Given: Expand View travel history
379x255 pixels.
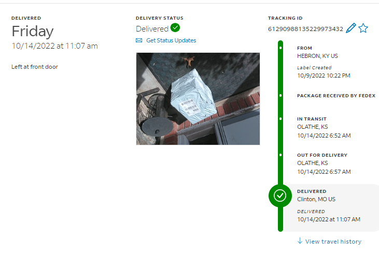Looking at the screenshot, I should coord(333,242).
